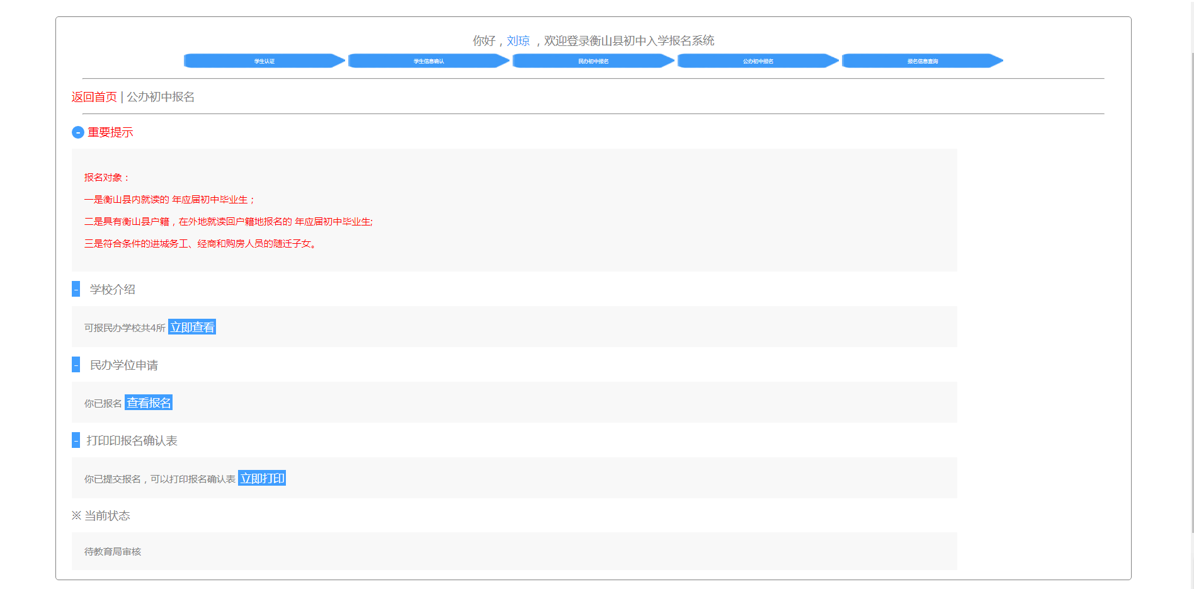Click the 学校介绍 section heading
The width and height of the screenshot is (1194, 589).
pyautogui.click(x=112, y=289)
